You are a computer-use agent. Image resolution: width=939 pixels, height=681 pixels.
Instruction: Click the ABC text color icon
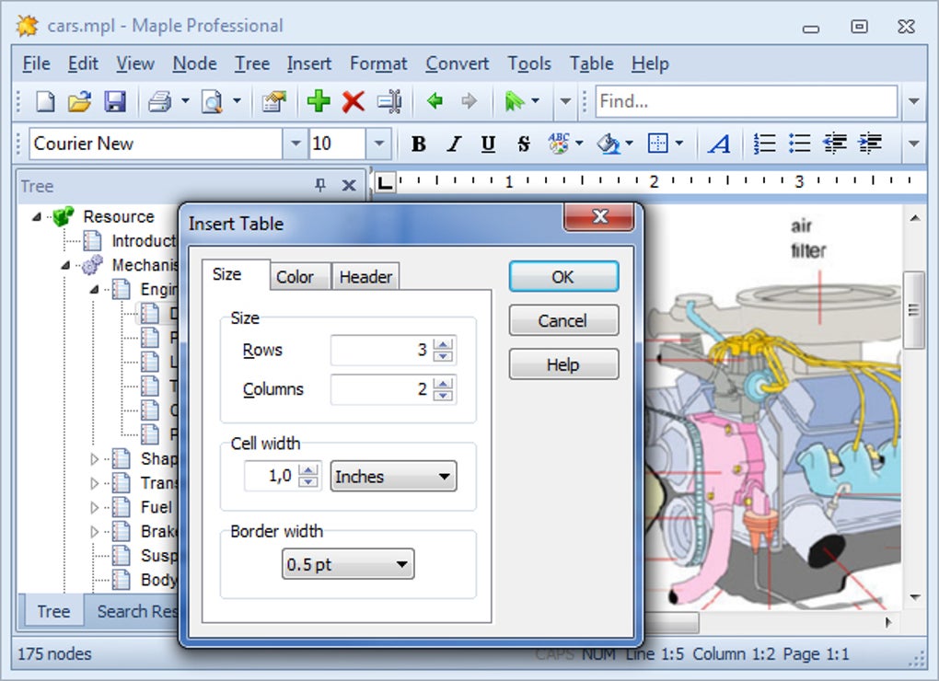click(559, 144)
